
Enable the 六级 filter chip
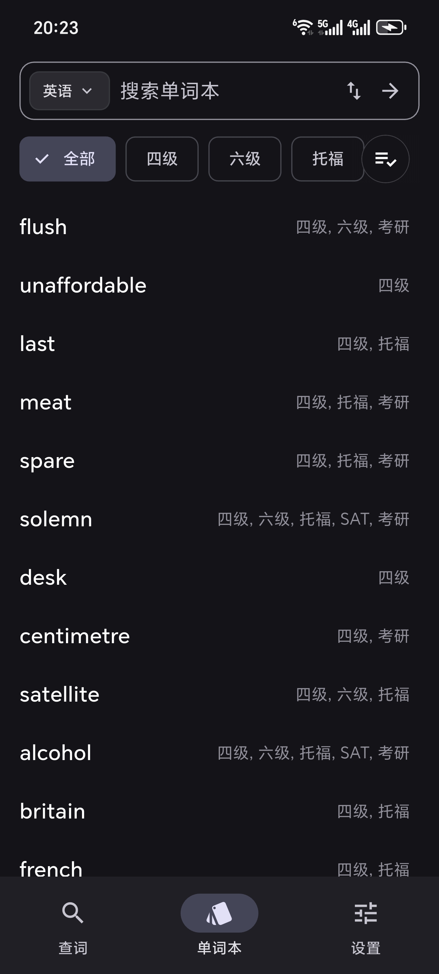(245, 159)
